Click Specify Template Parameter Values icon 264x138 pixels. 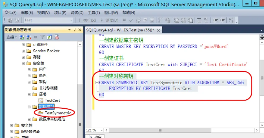click(231, 20)
